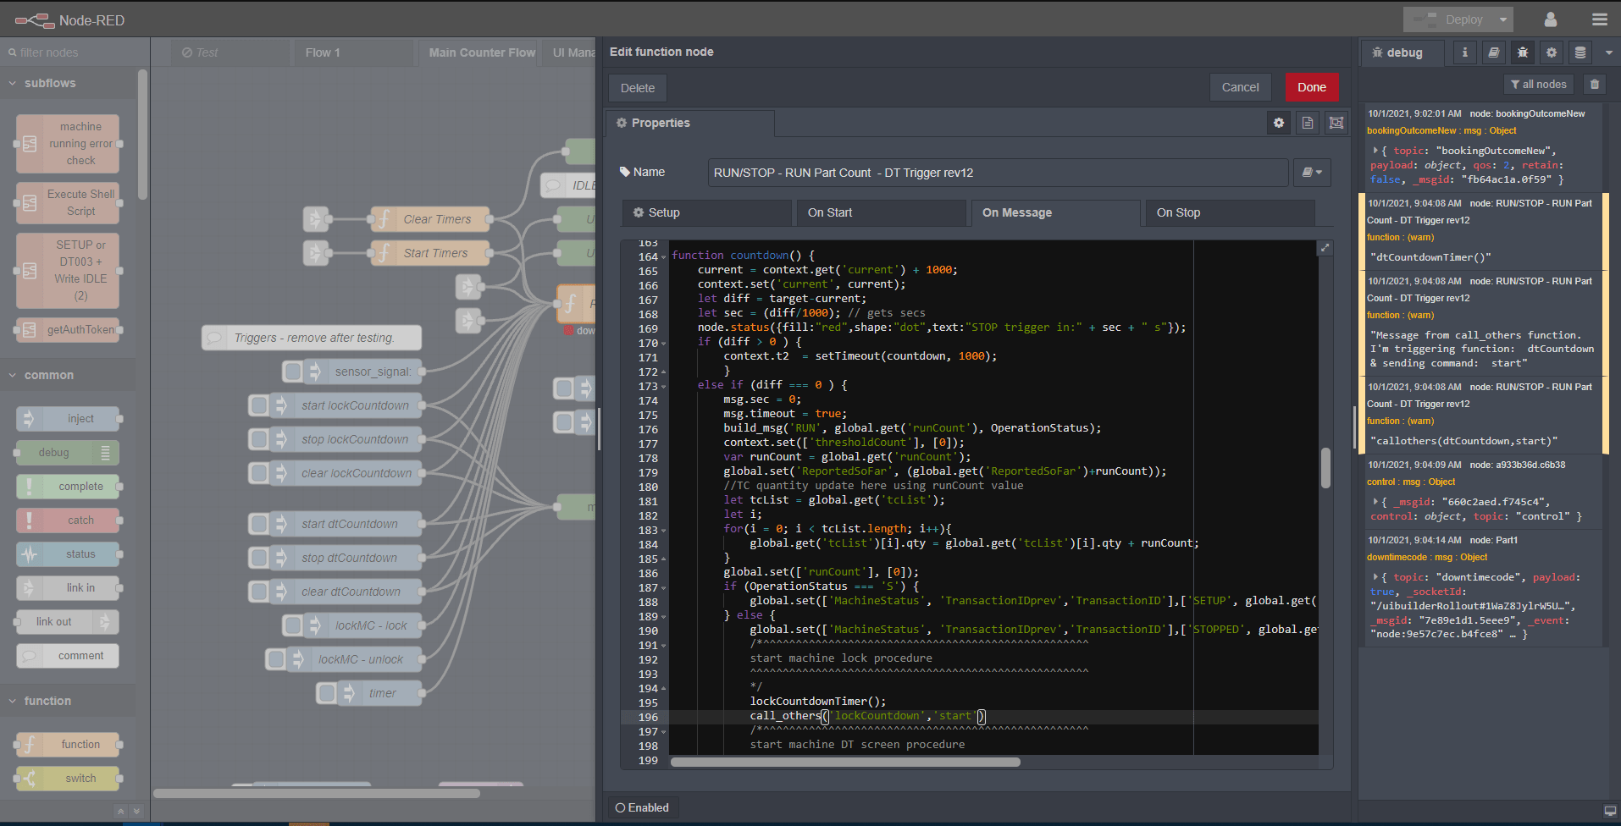Clear debug messages with trash icon

tap(1595, 85)
